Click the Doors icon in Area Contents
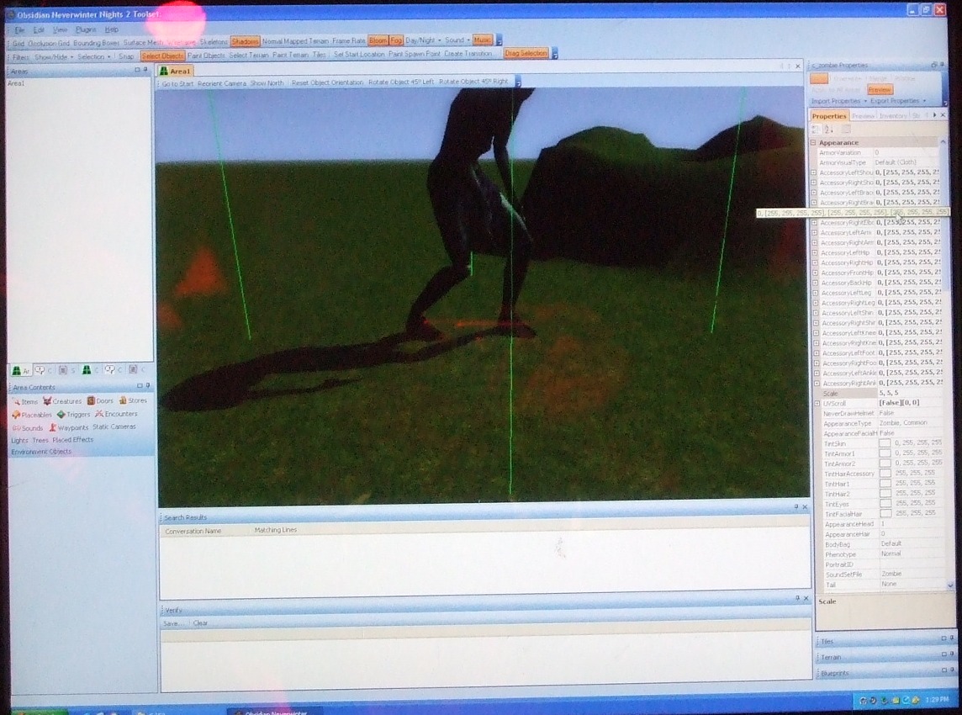 click(91, 401)
